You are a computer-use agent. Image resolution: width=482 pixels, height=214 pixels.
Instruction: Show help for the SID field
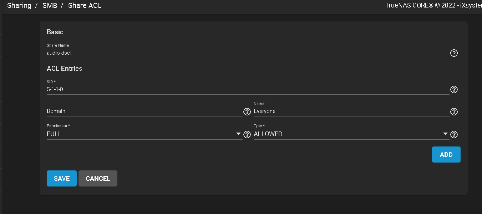pos(454,90)
